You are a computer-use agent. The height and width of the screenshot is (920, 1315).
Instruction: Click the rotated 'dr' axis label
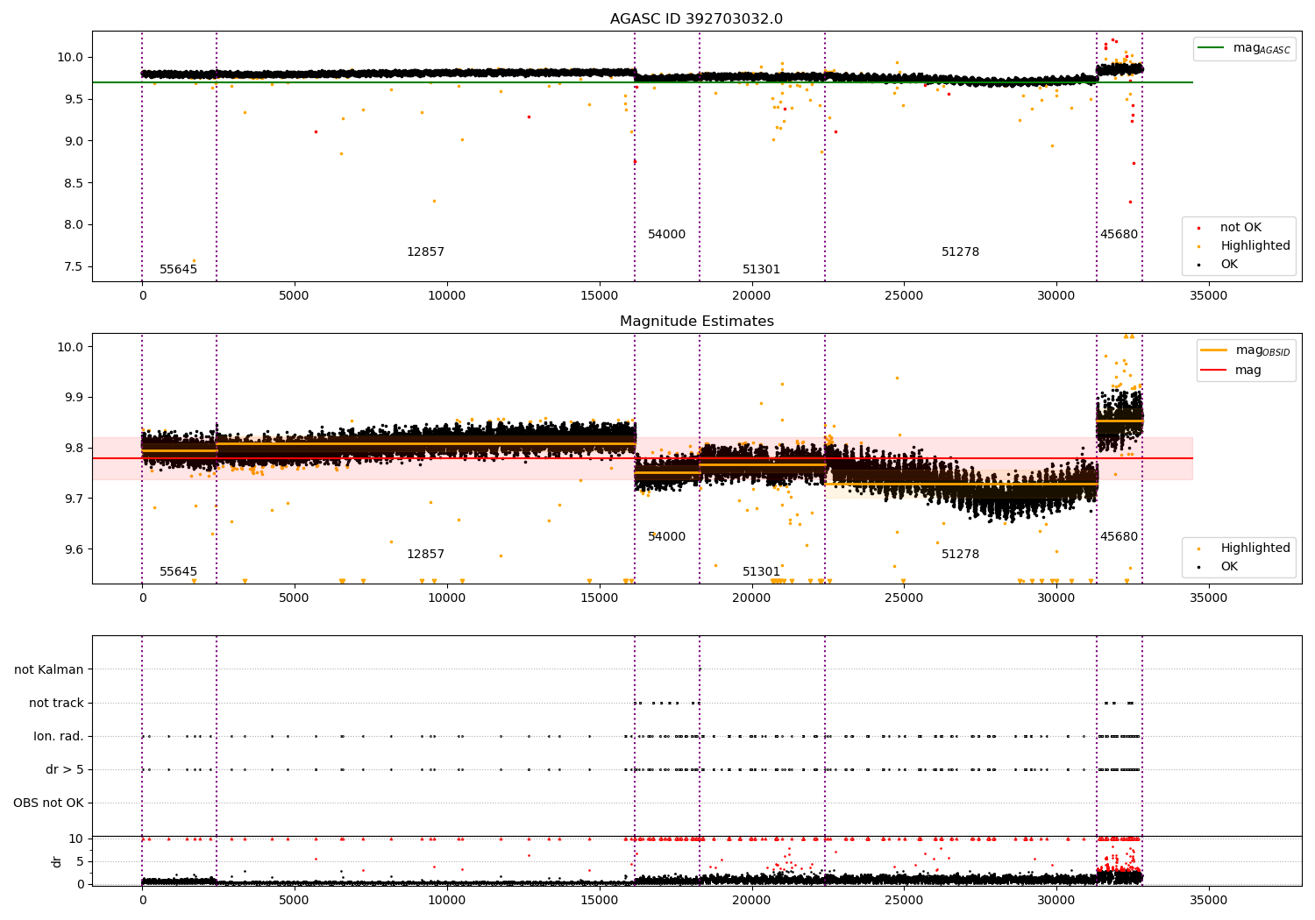57,861
